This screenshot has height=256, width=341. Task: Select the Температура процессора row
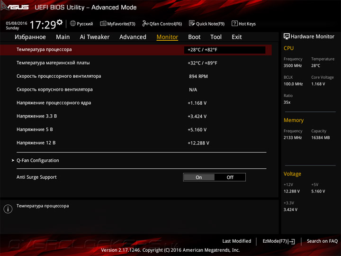coord(136,50)
